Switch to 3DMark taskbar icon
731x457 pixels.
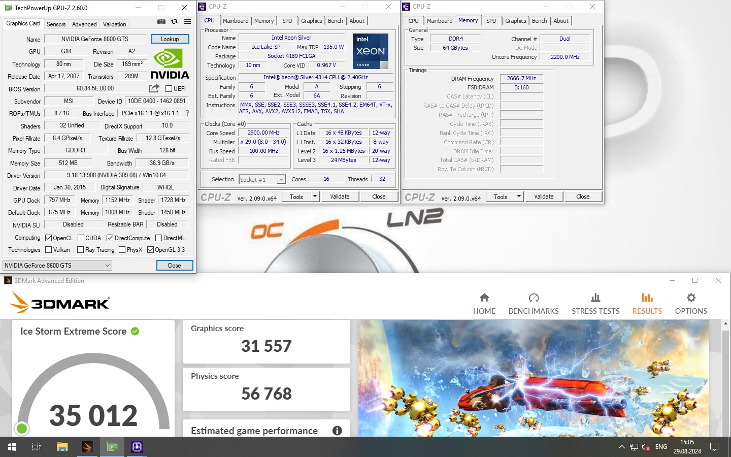(x=87, y=447)
